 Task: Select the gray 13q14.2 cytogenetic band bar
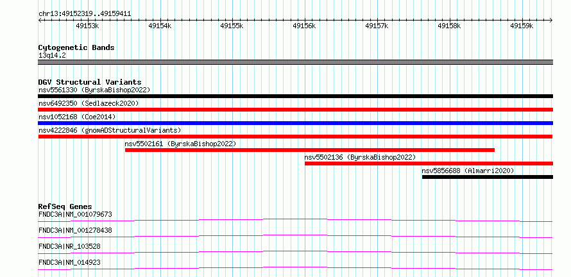[x=295, y=62]
